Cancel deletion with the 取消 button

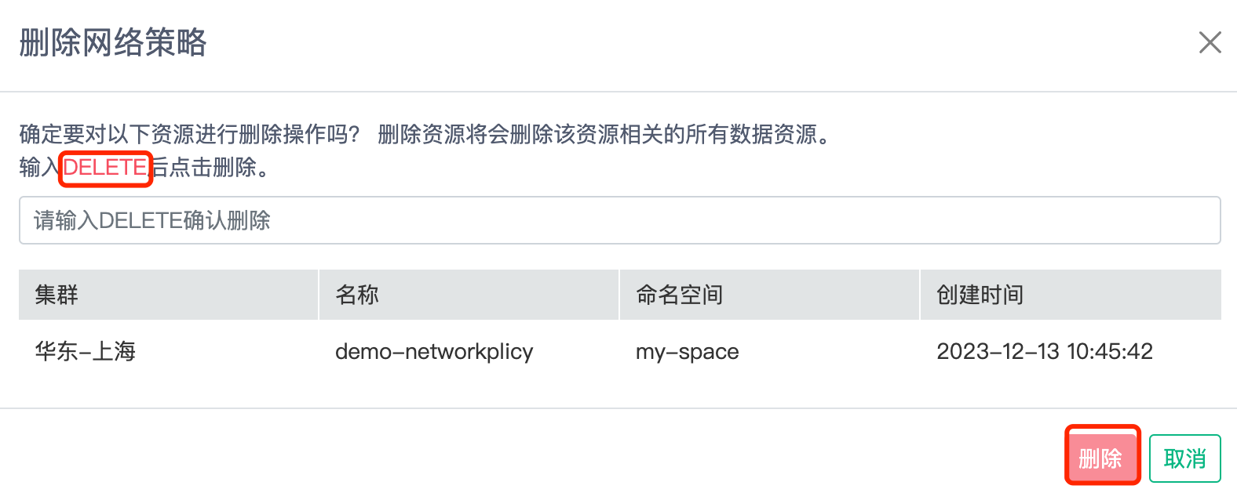point(1184,458)
